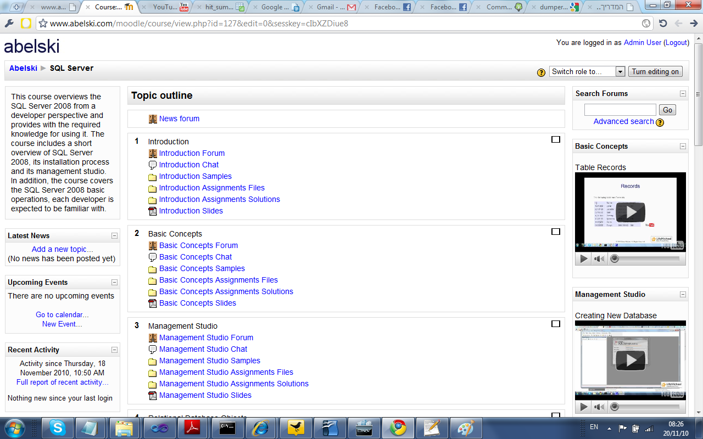The width and height of the screenshot is (703, 439).
Task: Click the Turn editing on button
Action: click(x=655, y=71)
